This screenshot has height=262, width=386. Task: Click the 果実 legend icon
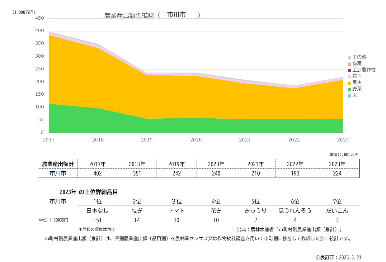tap(350, 83)
